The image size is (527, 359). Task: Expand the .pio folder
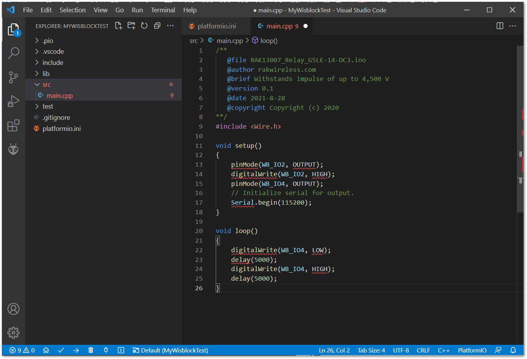click(x=103, y=41)
